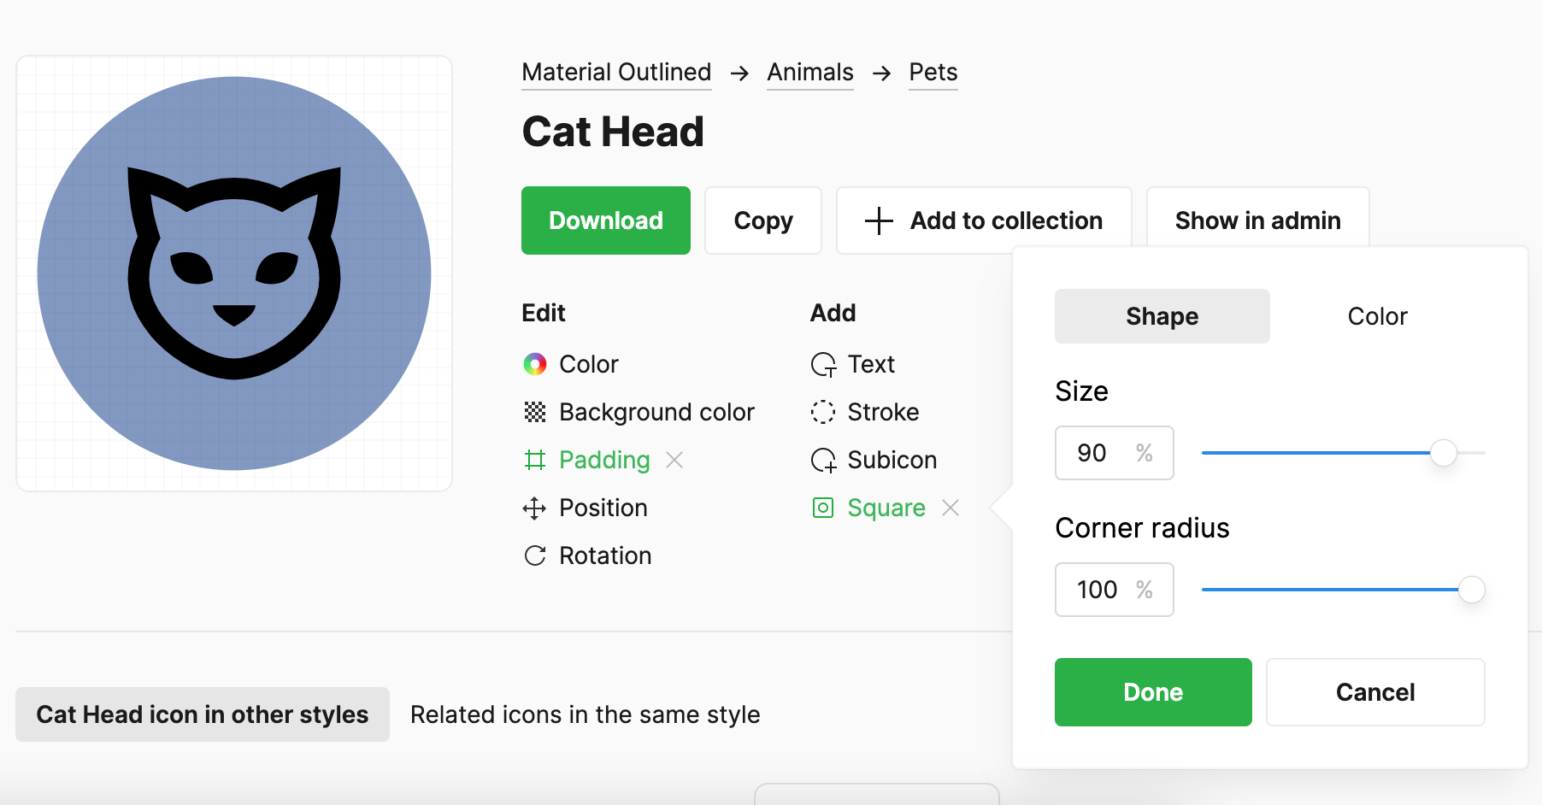Click the Cat Head icon preview
1542x805 pixels.
coord(234,272)
